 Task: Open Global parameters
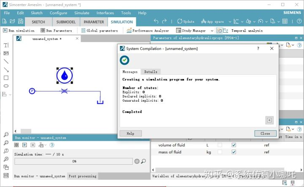tap(100, 31)
